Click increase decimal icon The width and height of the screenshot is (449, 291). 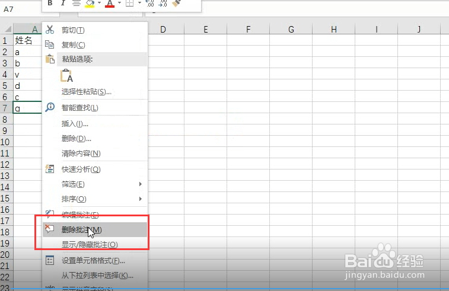pos(149,4)
